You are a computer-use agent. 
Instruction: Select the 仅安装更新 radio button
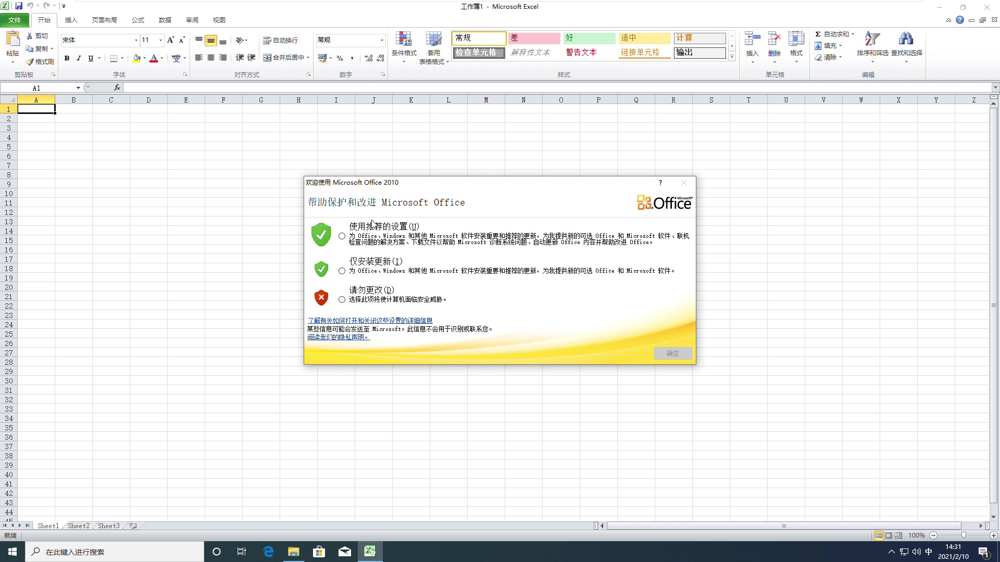342,271
